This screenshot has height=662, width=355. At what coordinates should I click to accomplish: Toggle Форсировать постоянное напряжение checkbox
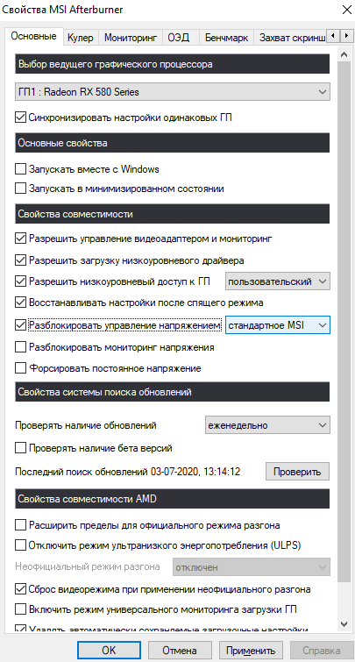(x=20, y=368)
